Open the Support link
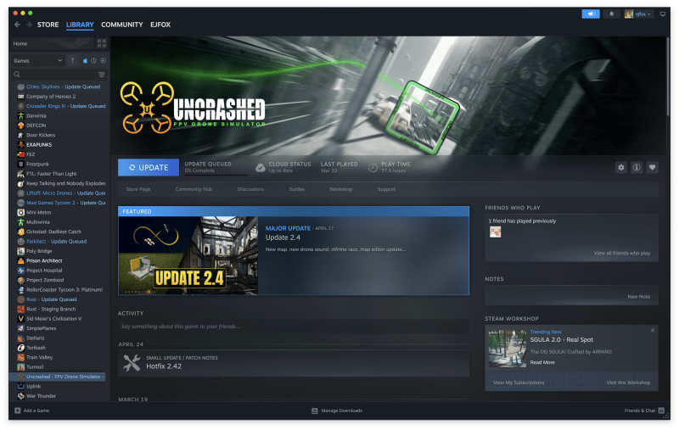This screenshot has width=679, height=430. [x=386, y=189]
